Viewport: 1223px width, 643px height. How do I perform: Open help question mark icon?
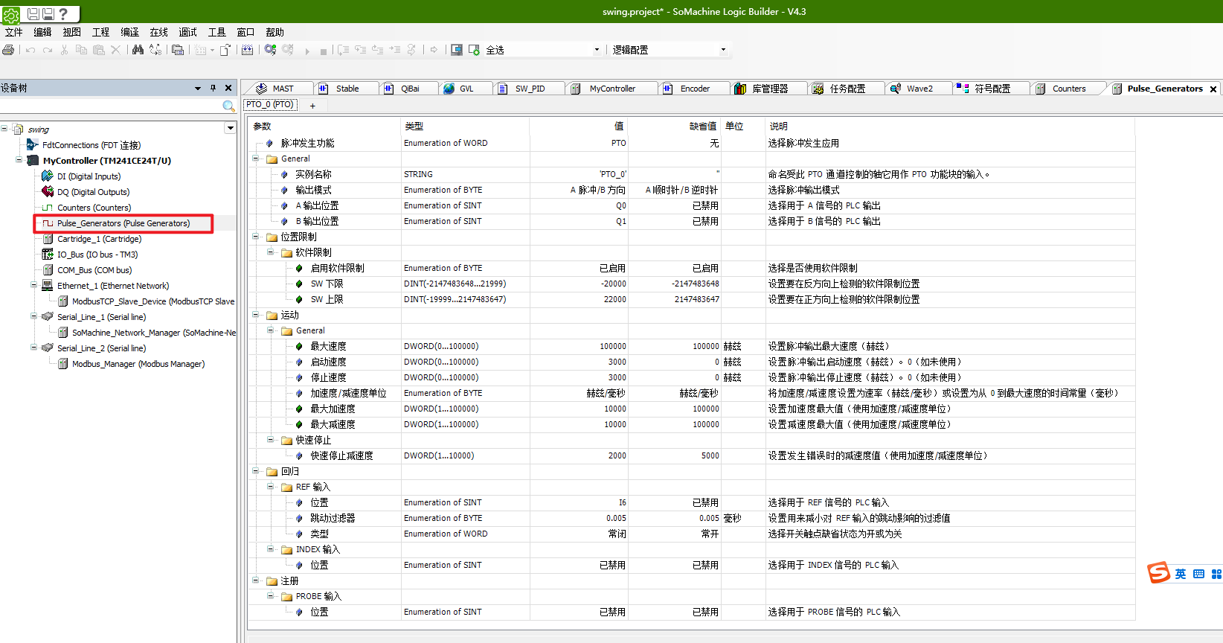click(x=63, y=13)
